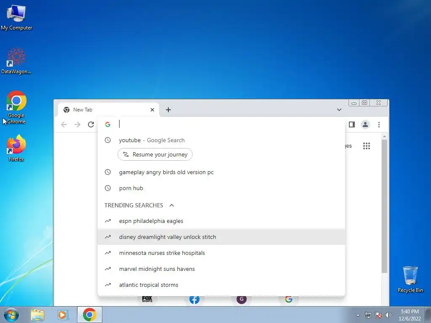Click the Chrome back arrow
Screen dimensions: 431x323
click(64, 124)
